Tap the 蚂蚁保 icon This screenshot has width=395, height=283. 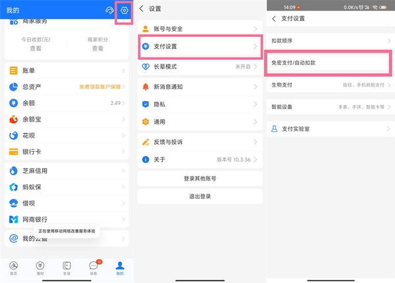(x=13, y=187)
